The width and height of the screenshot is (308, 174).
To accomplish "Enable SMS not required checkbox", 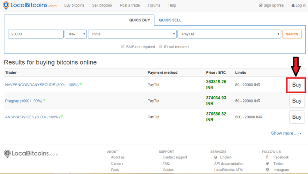I will point(123,46).
